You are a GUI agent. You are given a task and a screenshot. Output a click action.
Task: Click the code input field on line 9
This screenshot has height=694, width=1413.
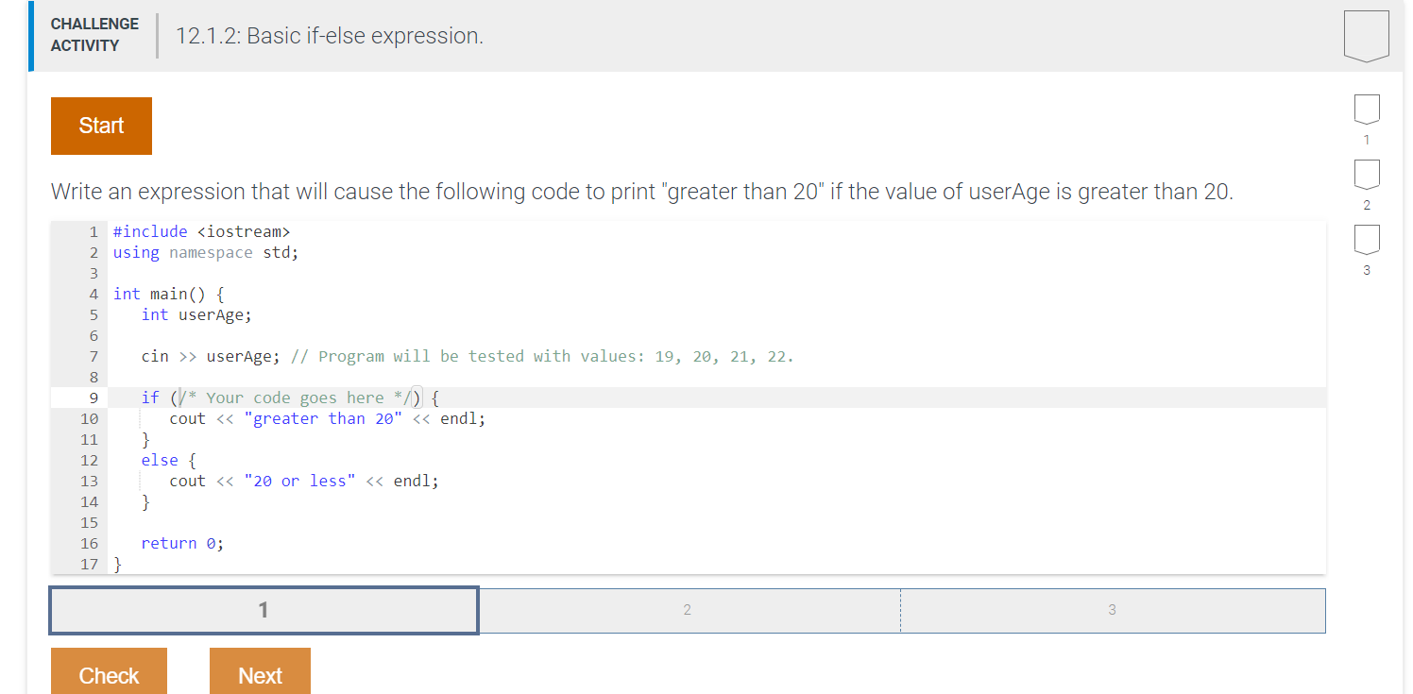click(x=295, y=397)
